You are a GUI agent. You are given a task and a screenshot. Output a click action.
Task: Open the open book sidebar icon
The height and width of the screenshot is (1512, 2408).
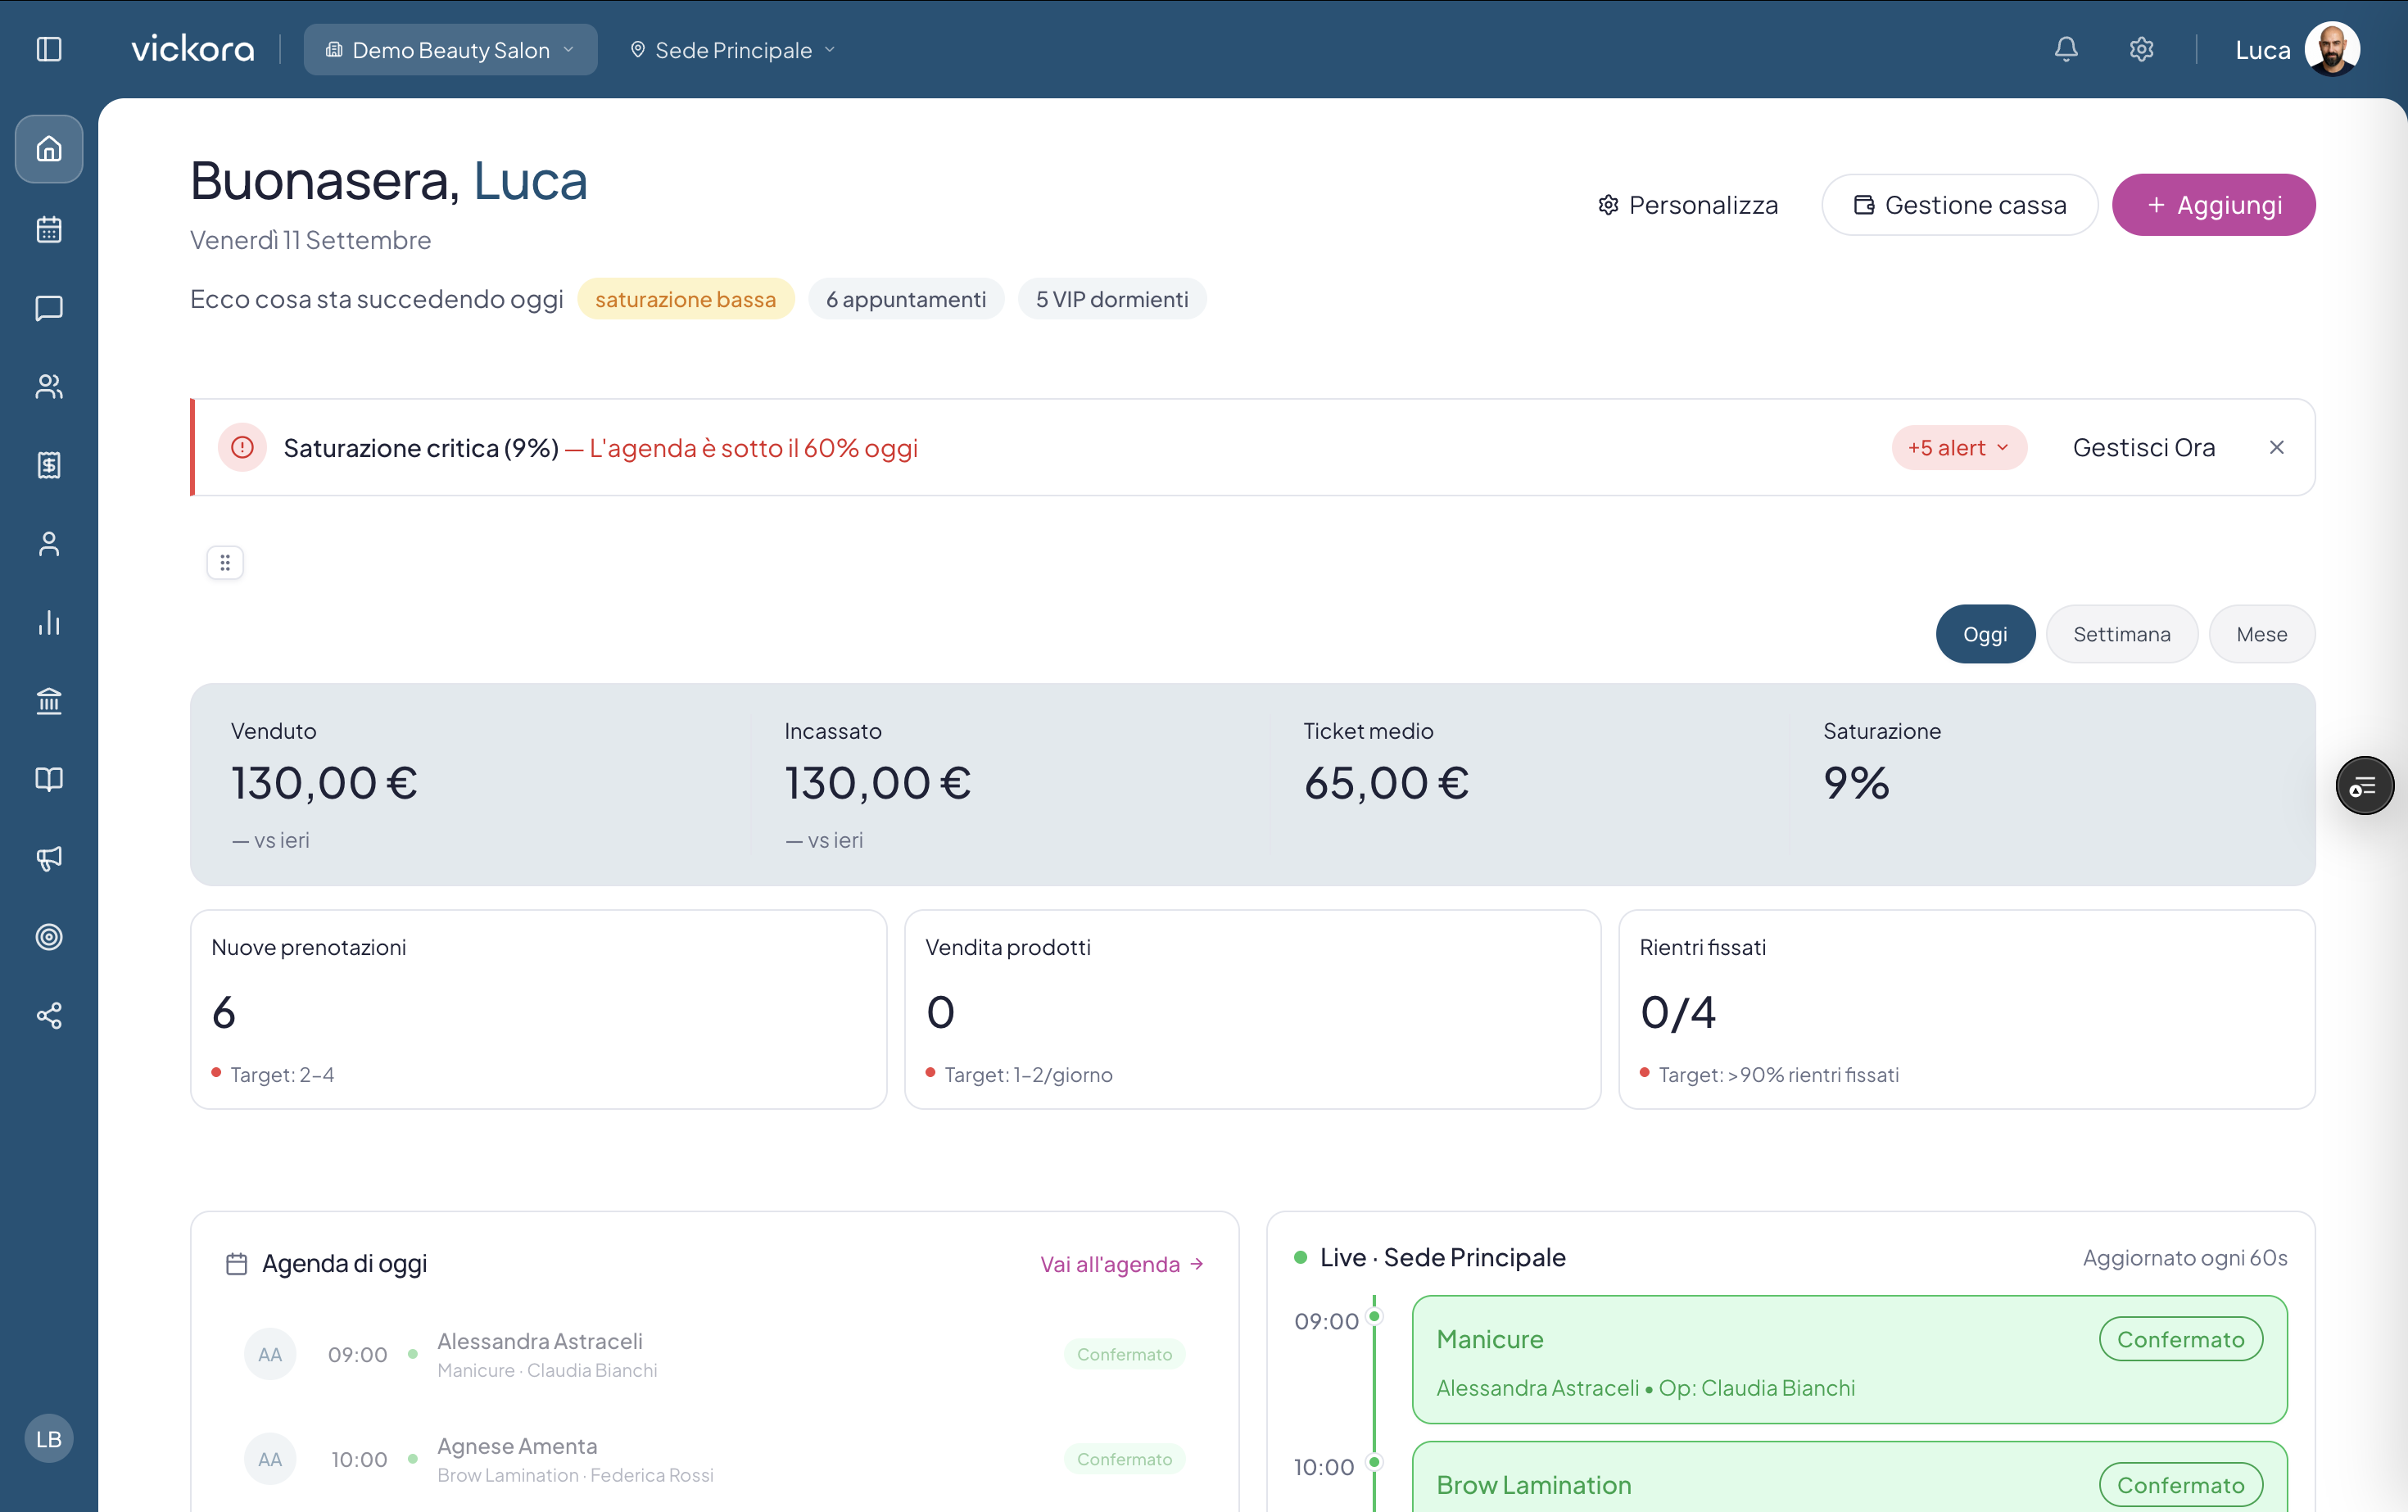[49, 780]
